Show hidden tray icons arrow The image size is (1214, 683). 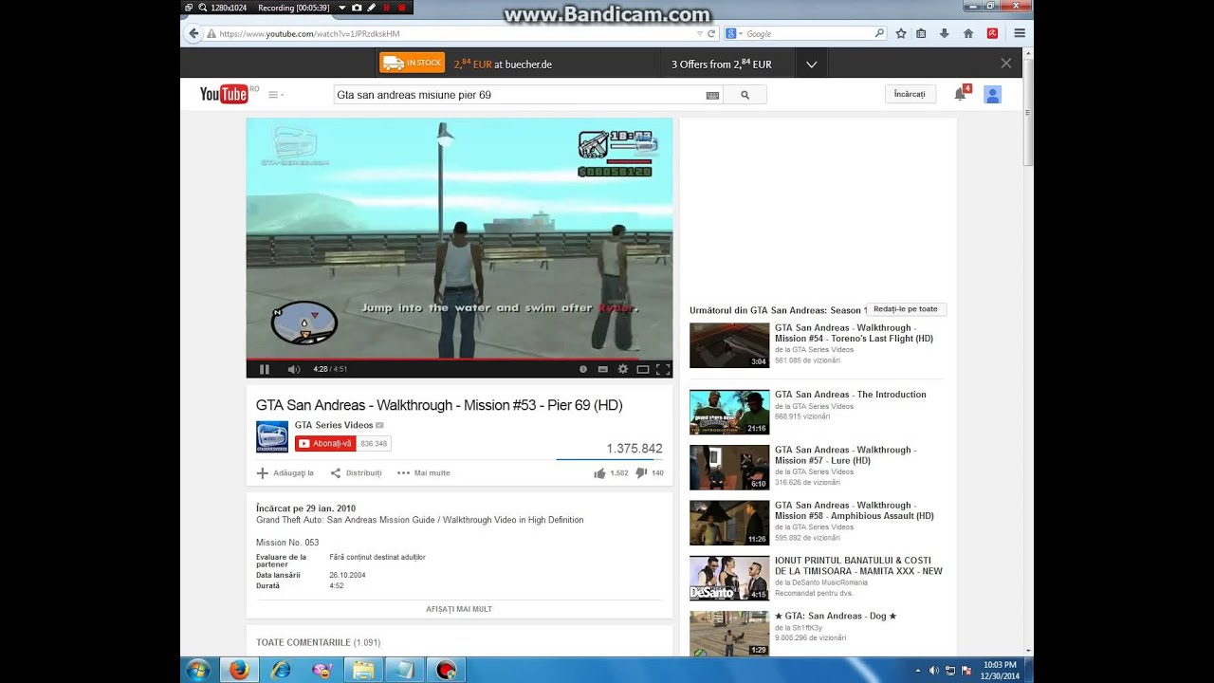coord(917,671)
